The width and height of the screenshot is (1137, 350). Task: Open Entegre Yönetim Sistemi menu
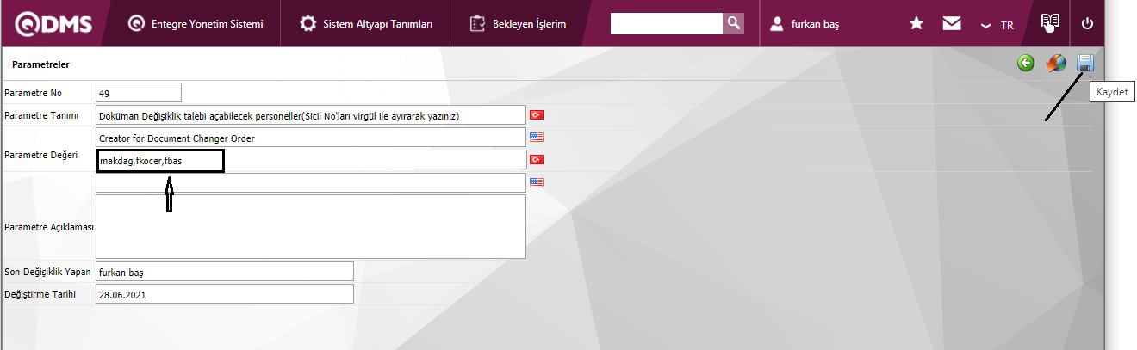[196, 23]
